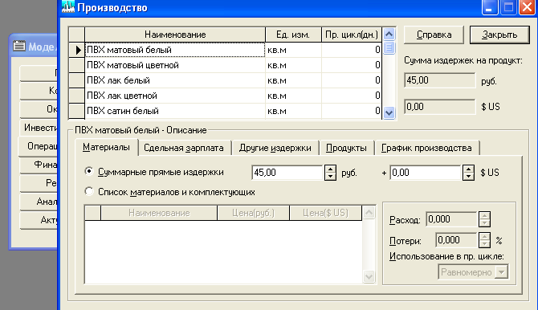538x310 pixels.
Task: Click product list scroll down arrow
Action: pyautogui.click(x=389, y=112)
